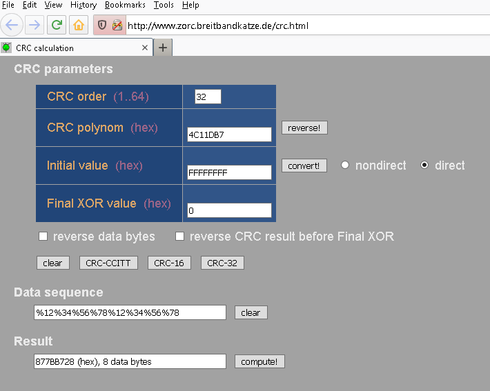The width and height of the screenshot is (490, 391).
Task: Click the 'direct' label text
Action: 450,166
